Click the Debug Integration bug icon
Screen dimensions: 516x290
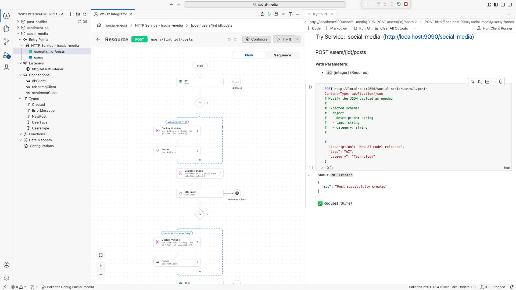(276, 14)
